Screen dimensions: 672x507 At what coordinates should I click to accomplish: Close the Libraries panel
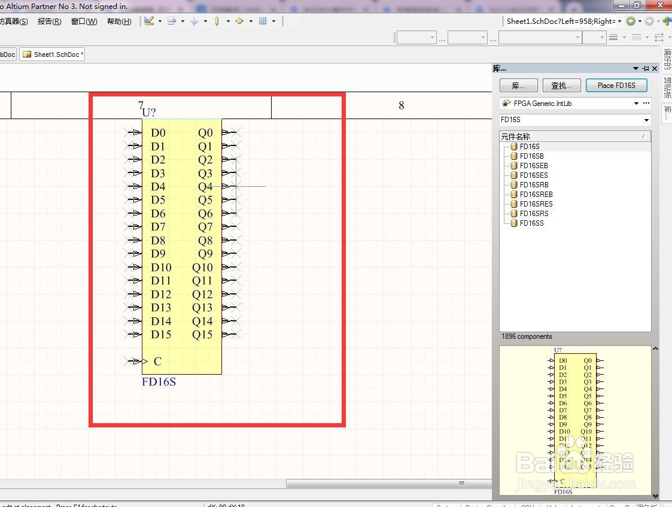point(655,69)
